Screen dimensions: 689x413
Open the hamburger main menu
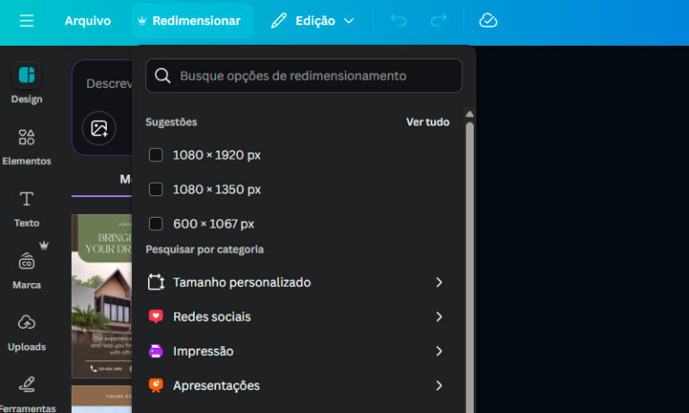[x=26, y=21]
